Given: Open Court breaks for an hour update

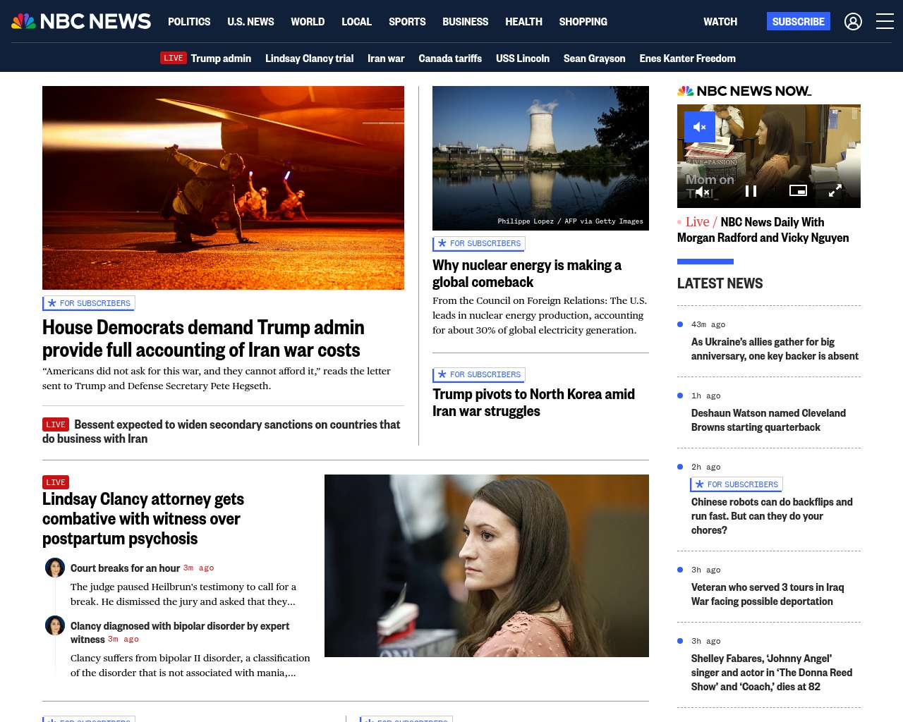Looking at the screenshot, I should [125, 568].
